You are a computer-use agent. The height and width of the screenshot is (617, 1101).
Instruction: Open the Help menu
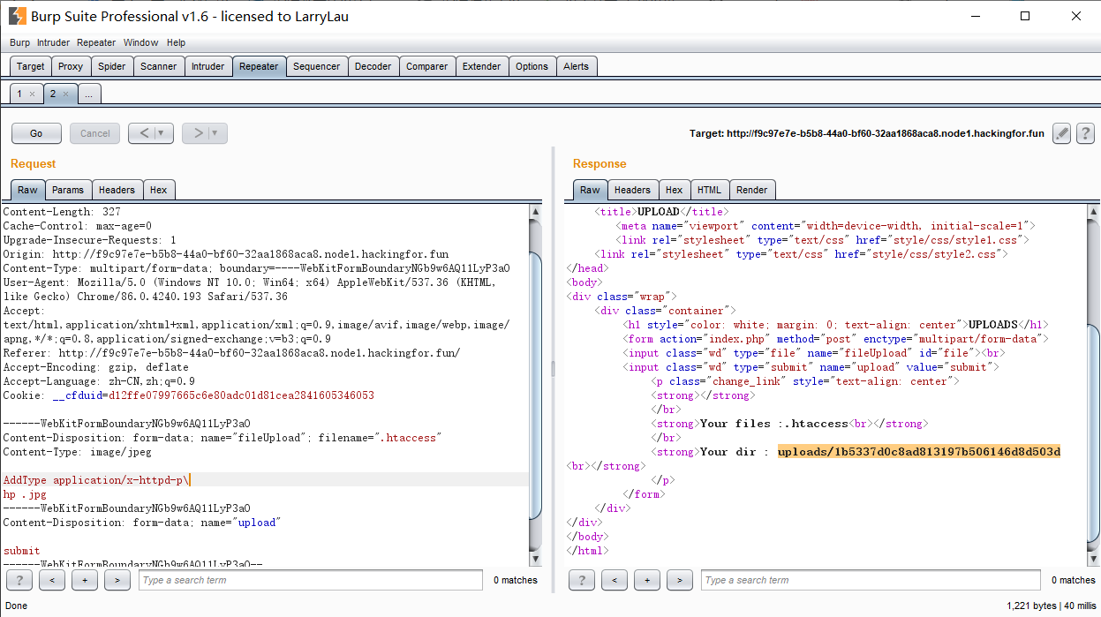pyautogui.click(x=176, y=42)
